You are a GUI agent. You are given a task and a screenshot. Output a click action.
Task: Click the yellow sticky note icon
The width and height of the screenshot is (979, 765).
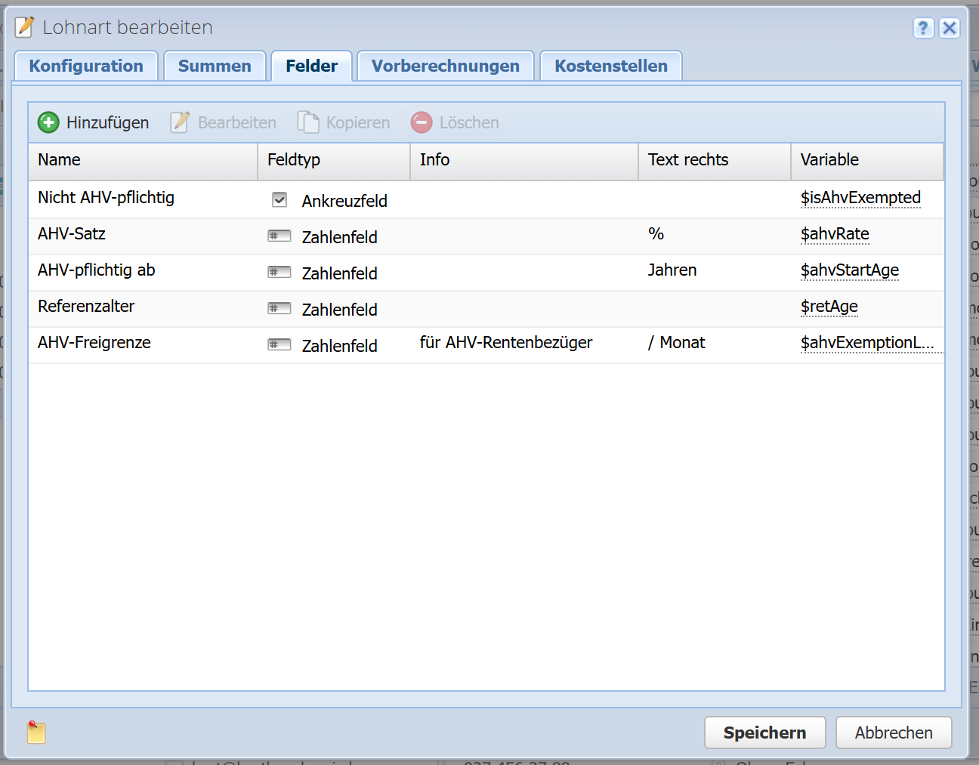(36, 732)
